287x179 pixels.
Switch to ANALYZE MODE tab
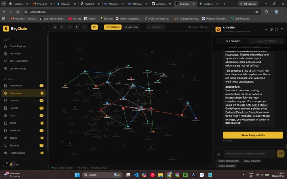point(267,41)
